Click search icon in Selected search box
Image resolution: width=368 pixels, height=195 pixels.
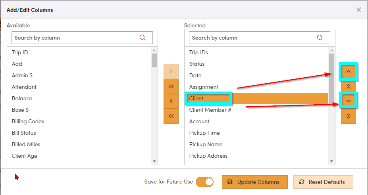click(320, 38)
